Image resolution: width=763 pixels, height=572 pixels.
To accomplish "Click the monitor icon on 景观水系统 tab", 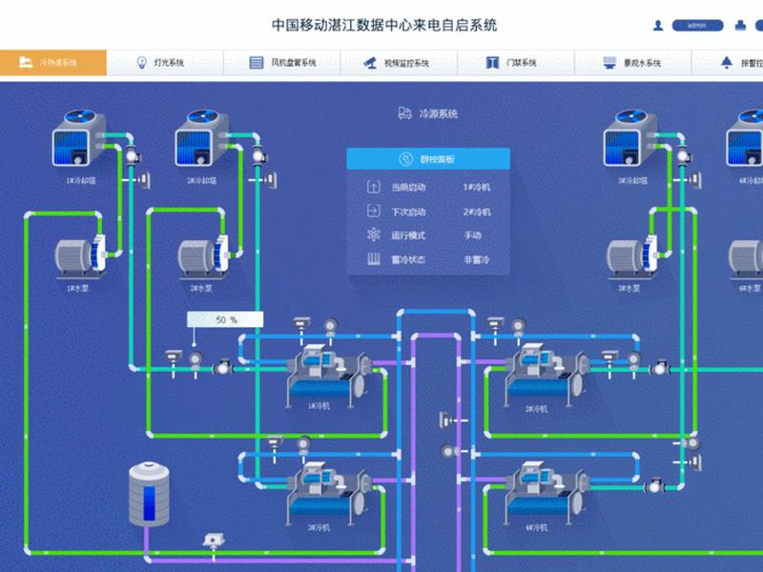I will click(x=609, y=63).
